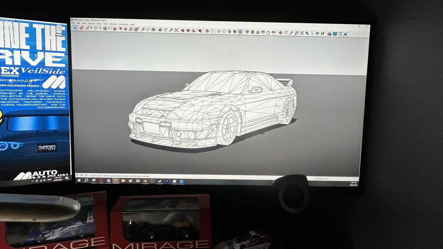Activate the Walk footprints tool
The image size is (443, 249).
coord(323,34)
